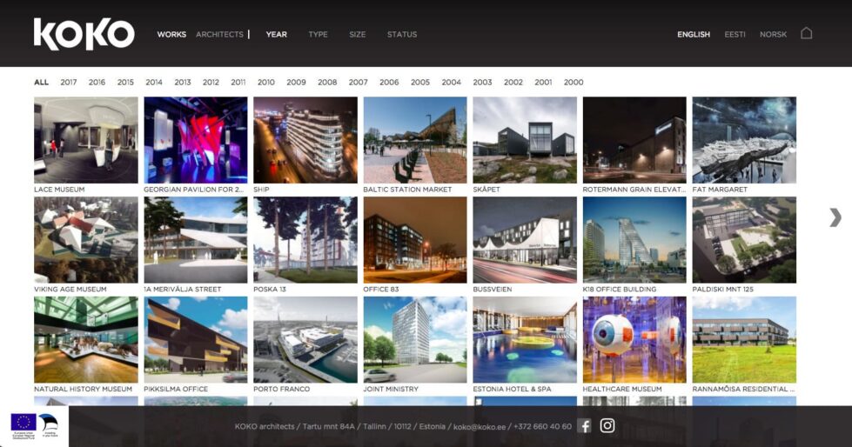Open the Baltic Station Market thumbnail
This screenshot has height=447, width=852.
(415, 140)
